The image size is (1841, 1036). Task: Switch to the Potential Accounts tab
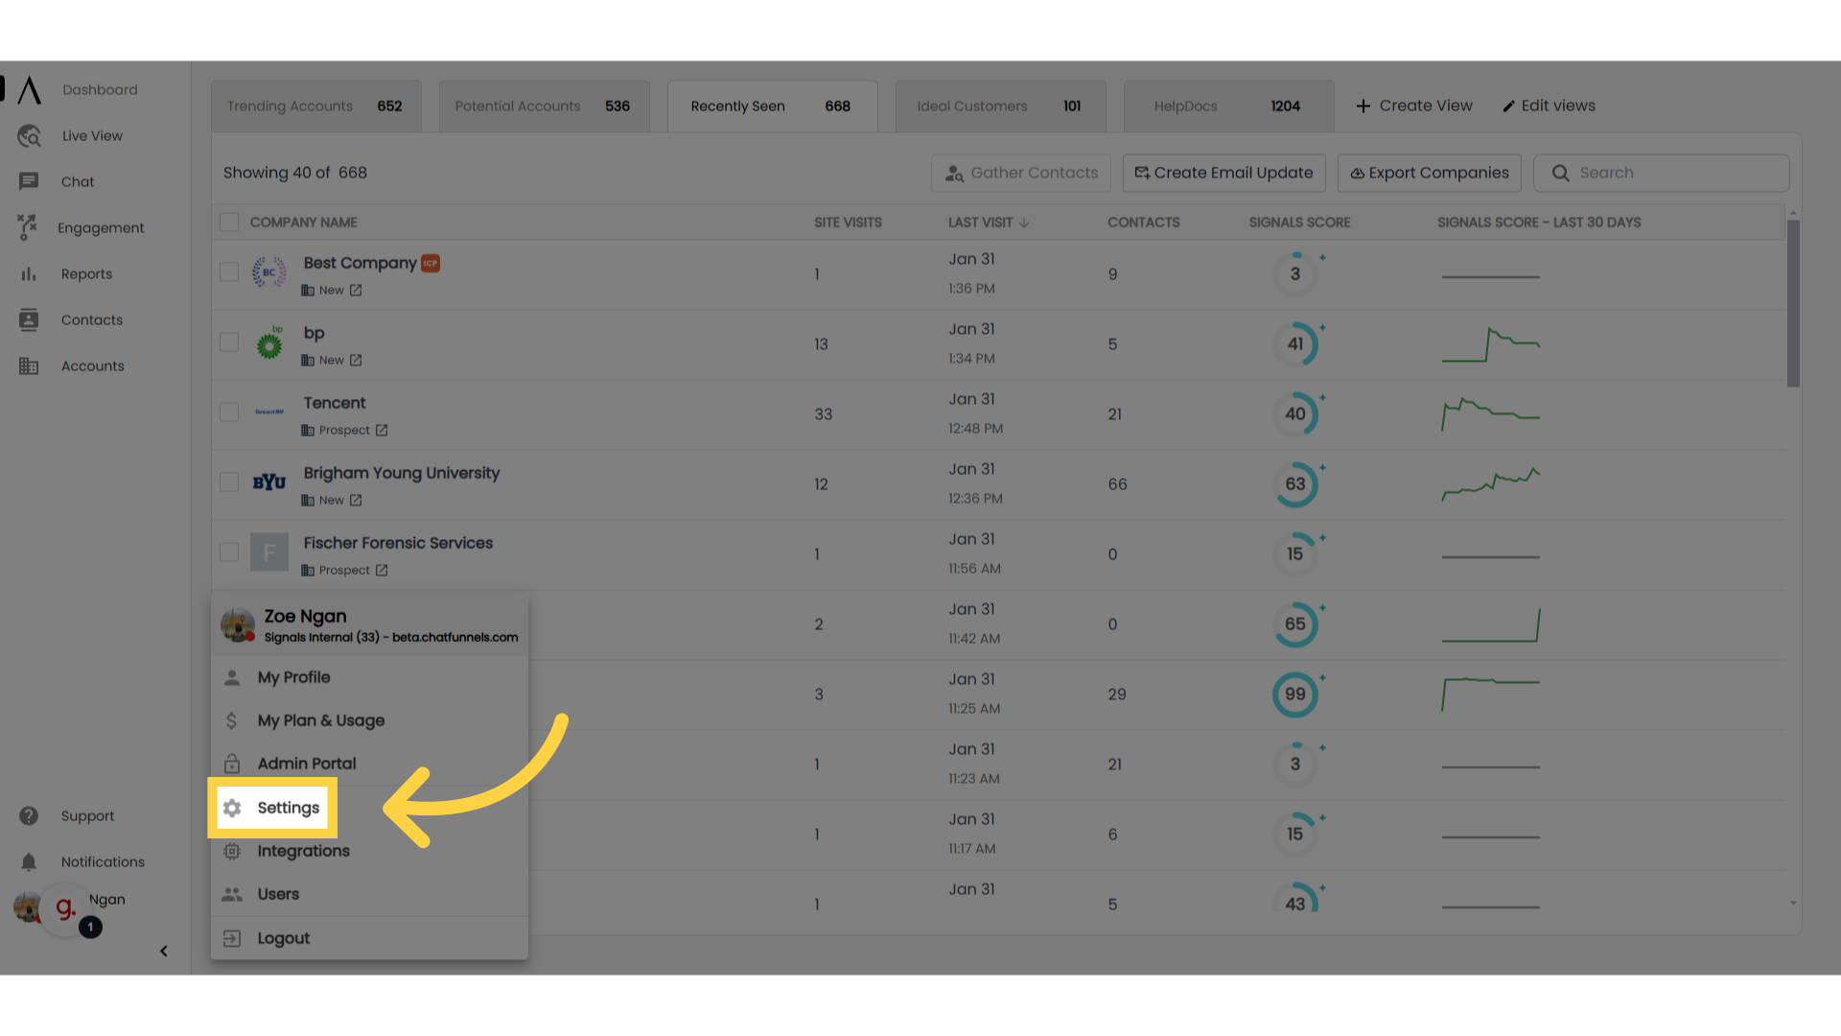tap(544, 106)
